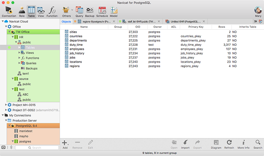
Task: Click the icon right of the tab overflow chevron
Action: (261, 21)
